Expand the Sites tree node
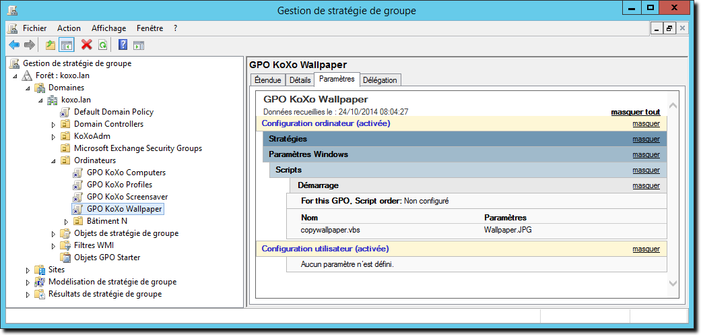The height and width of the screenshot is (335, 701). click(28, 270)
